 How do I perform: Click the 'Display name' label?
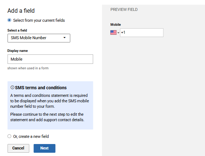tap(17, 51)
